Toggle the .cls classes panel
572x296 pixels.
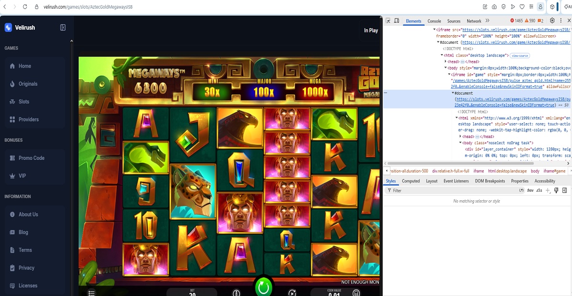point(539,190)
